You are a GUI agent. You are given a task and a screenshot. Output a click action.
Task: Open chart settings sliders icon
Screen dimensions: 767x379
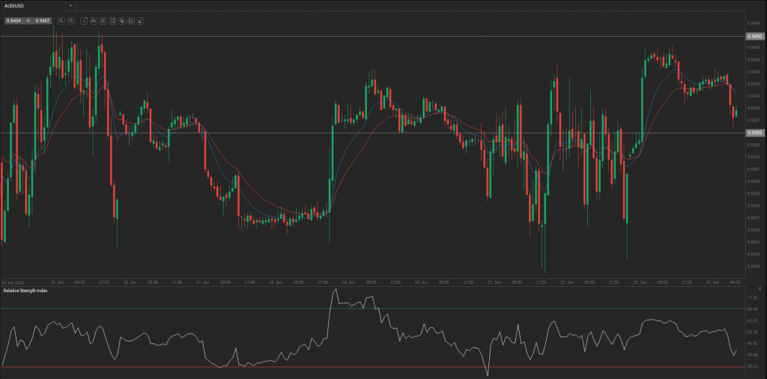103,21
